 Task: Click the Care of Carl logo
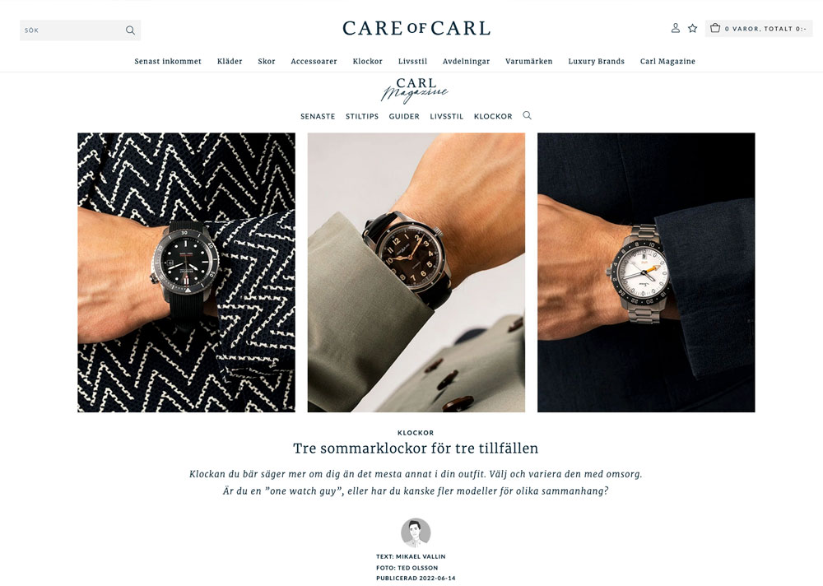click(x=416, y=28)
